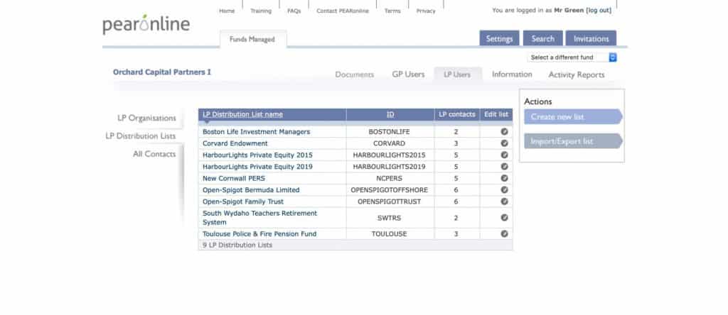Click the OPENSPIGOTOFFSHORE ID cell
The image size is (728, 315).
(389, 189)
